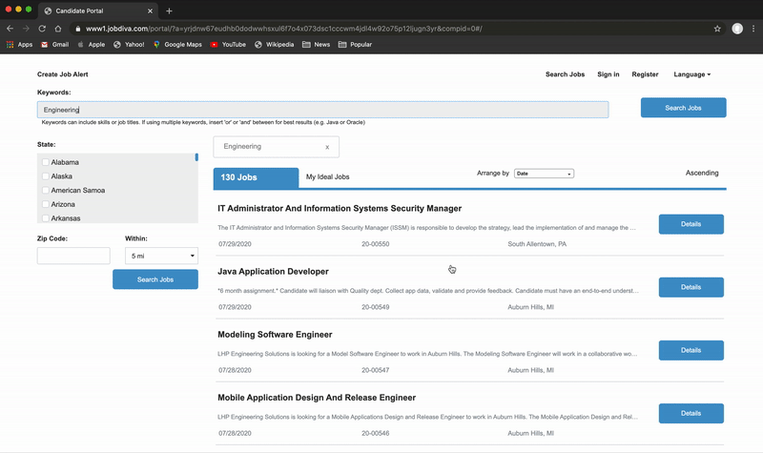763x453 pixels.
Task: Toggle Ascending sort order
Action: 702,173
